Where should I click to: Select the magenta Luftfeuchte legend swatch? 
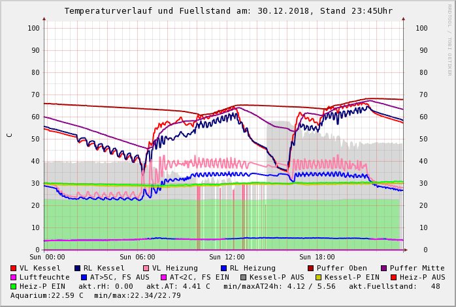(14, 277)
